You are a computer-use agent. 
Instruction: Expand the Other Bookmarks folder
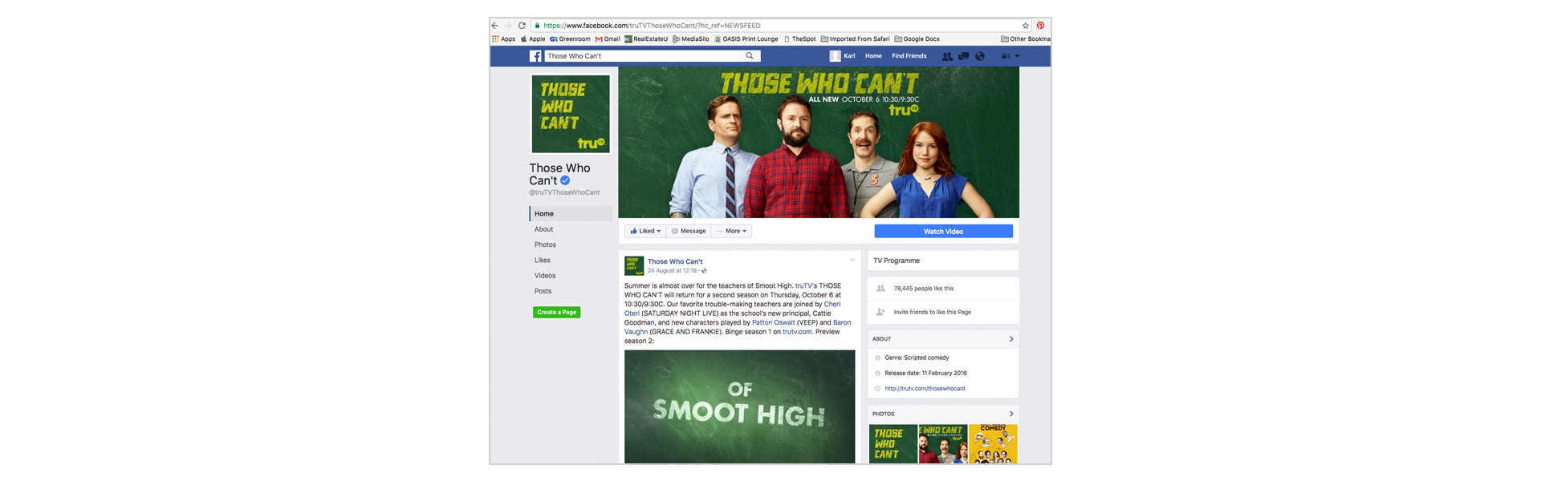pyautogui.click(x=1026, y=38)
